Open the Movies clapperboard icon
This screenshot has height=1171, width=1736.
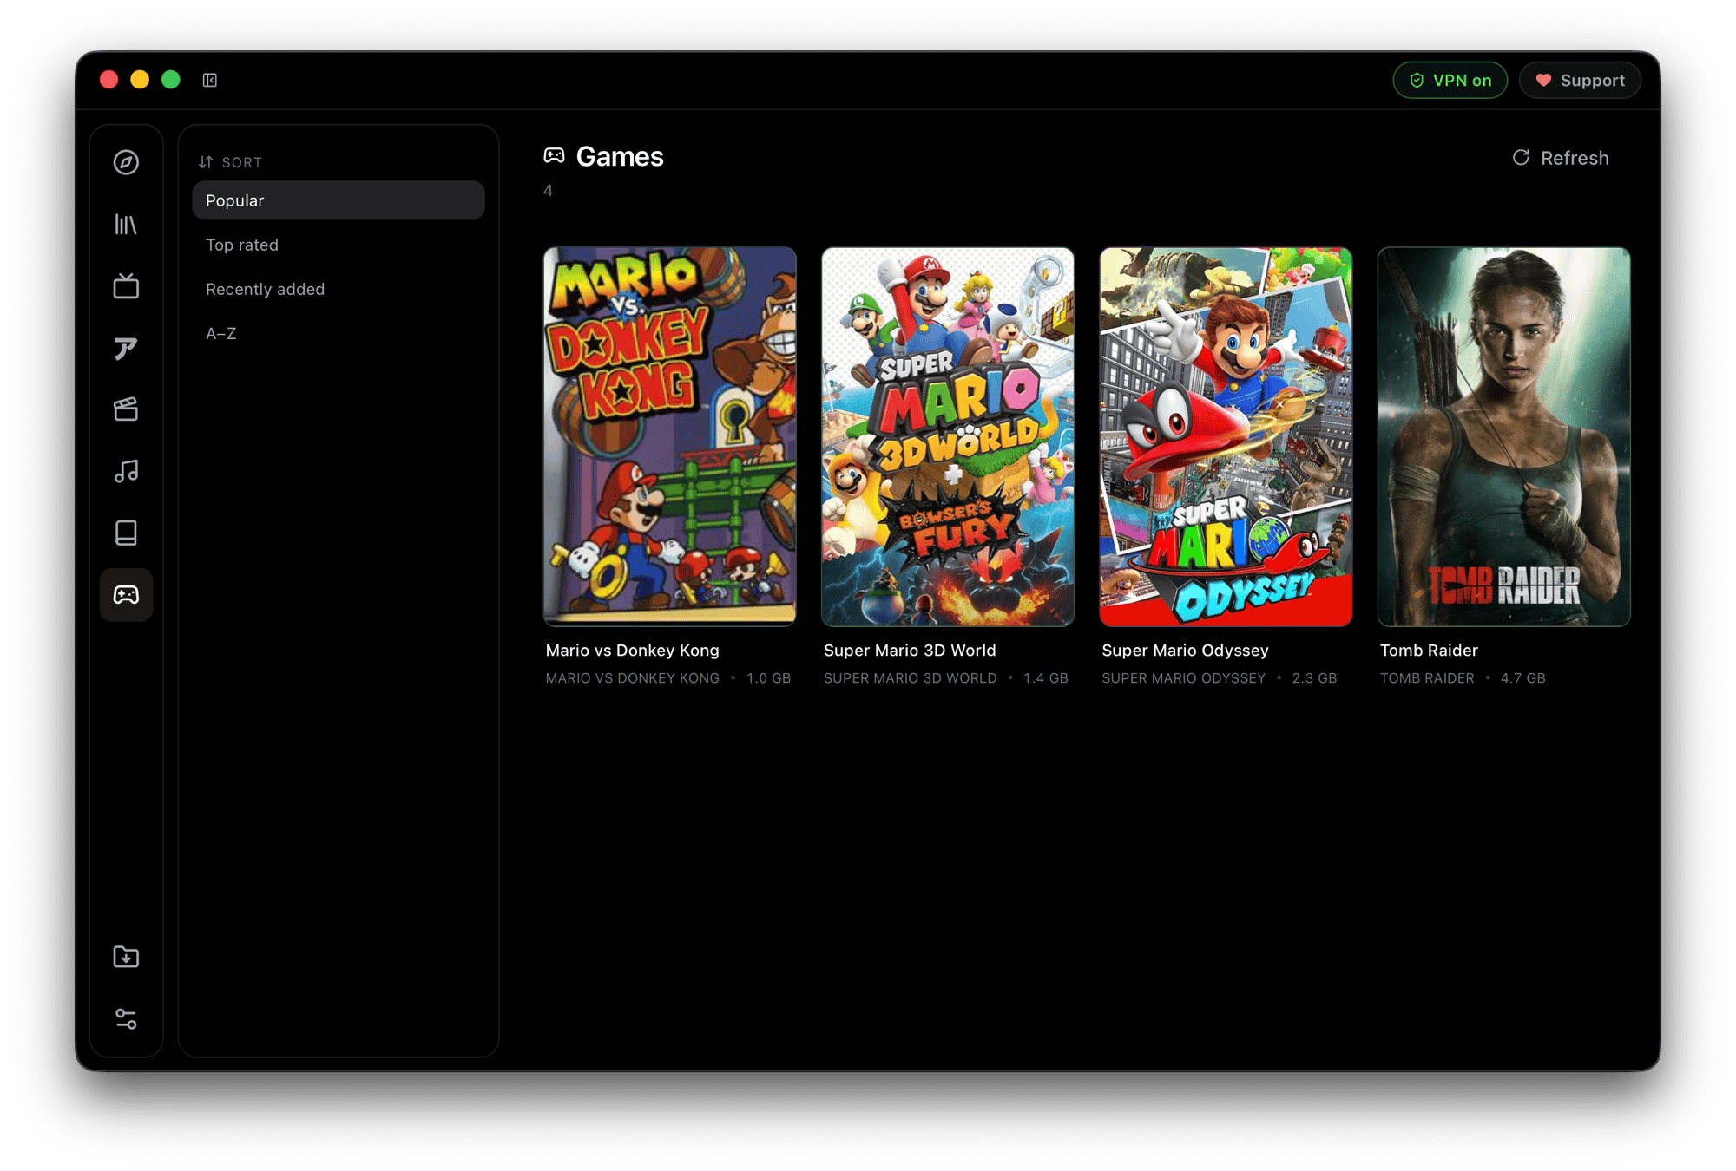tap(126, 409)
